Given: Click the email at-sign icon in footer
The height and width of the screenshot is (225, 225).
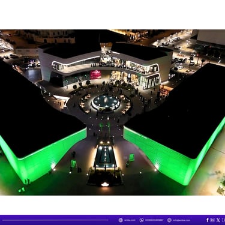Looking at the screenshot, I should coord(169,220).
